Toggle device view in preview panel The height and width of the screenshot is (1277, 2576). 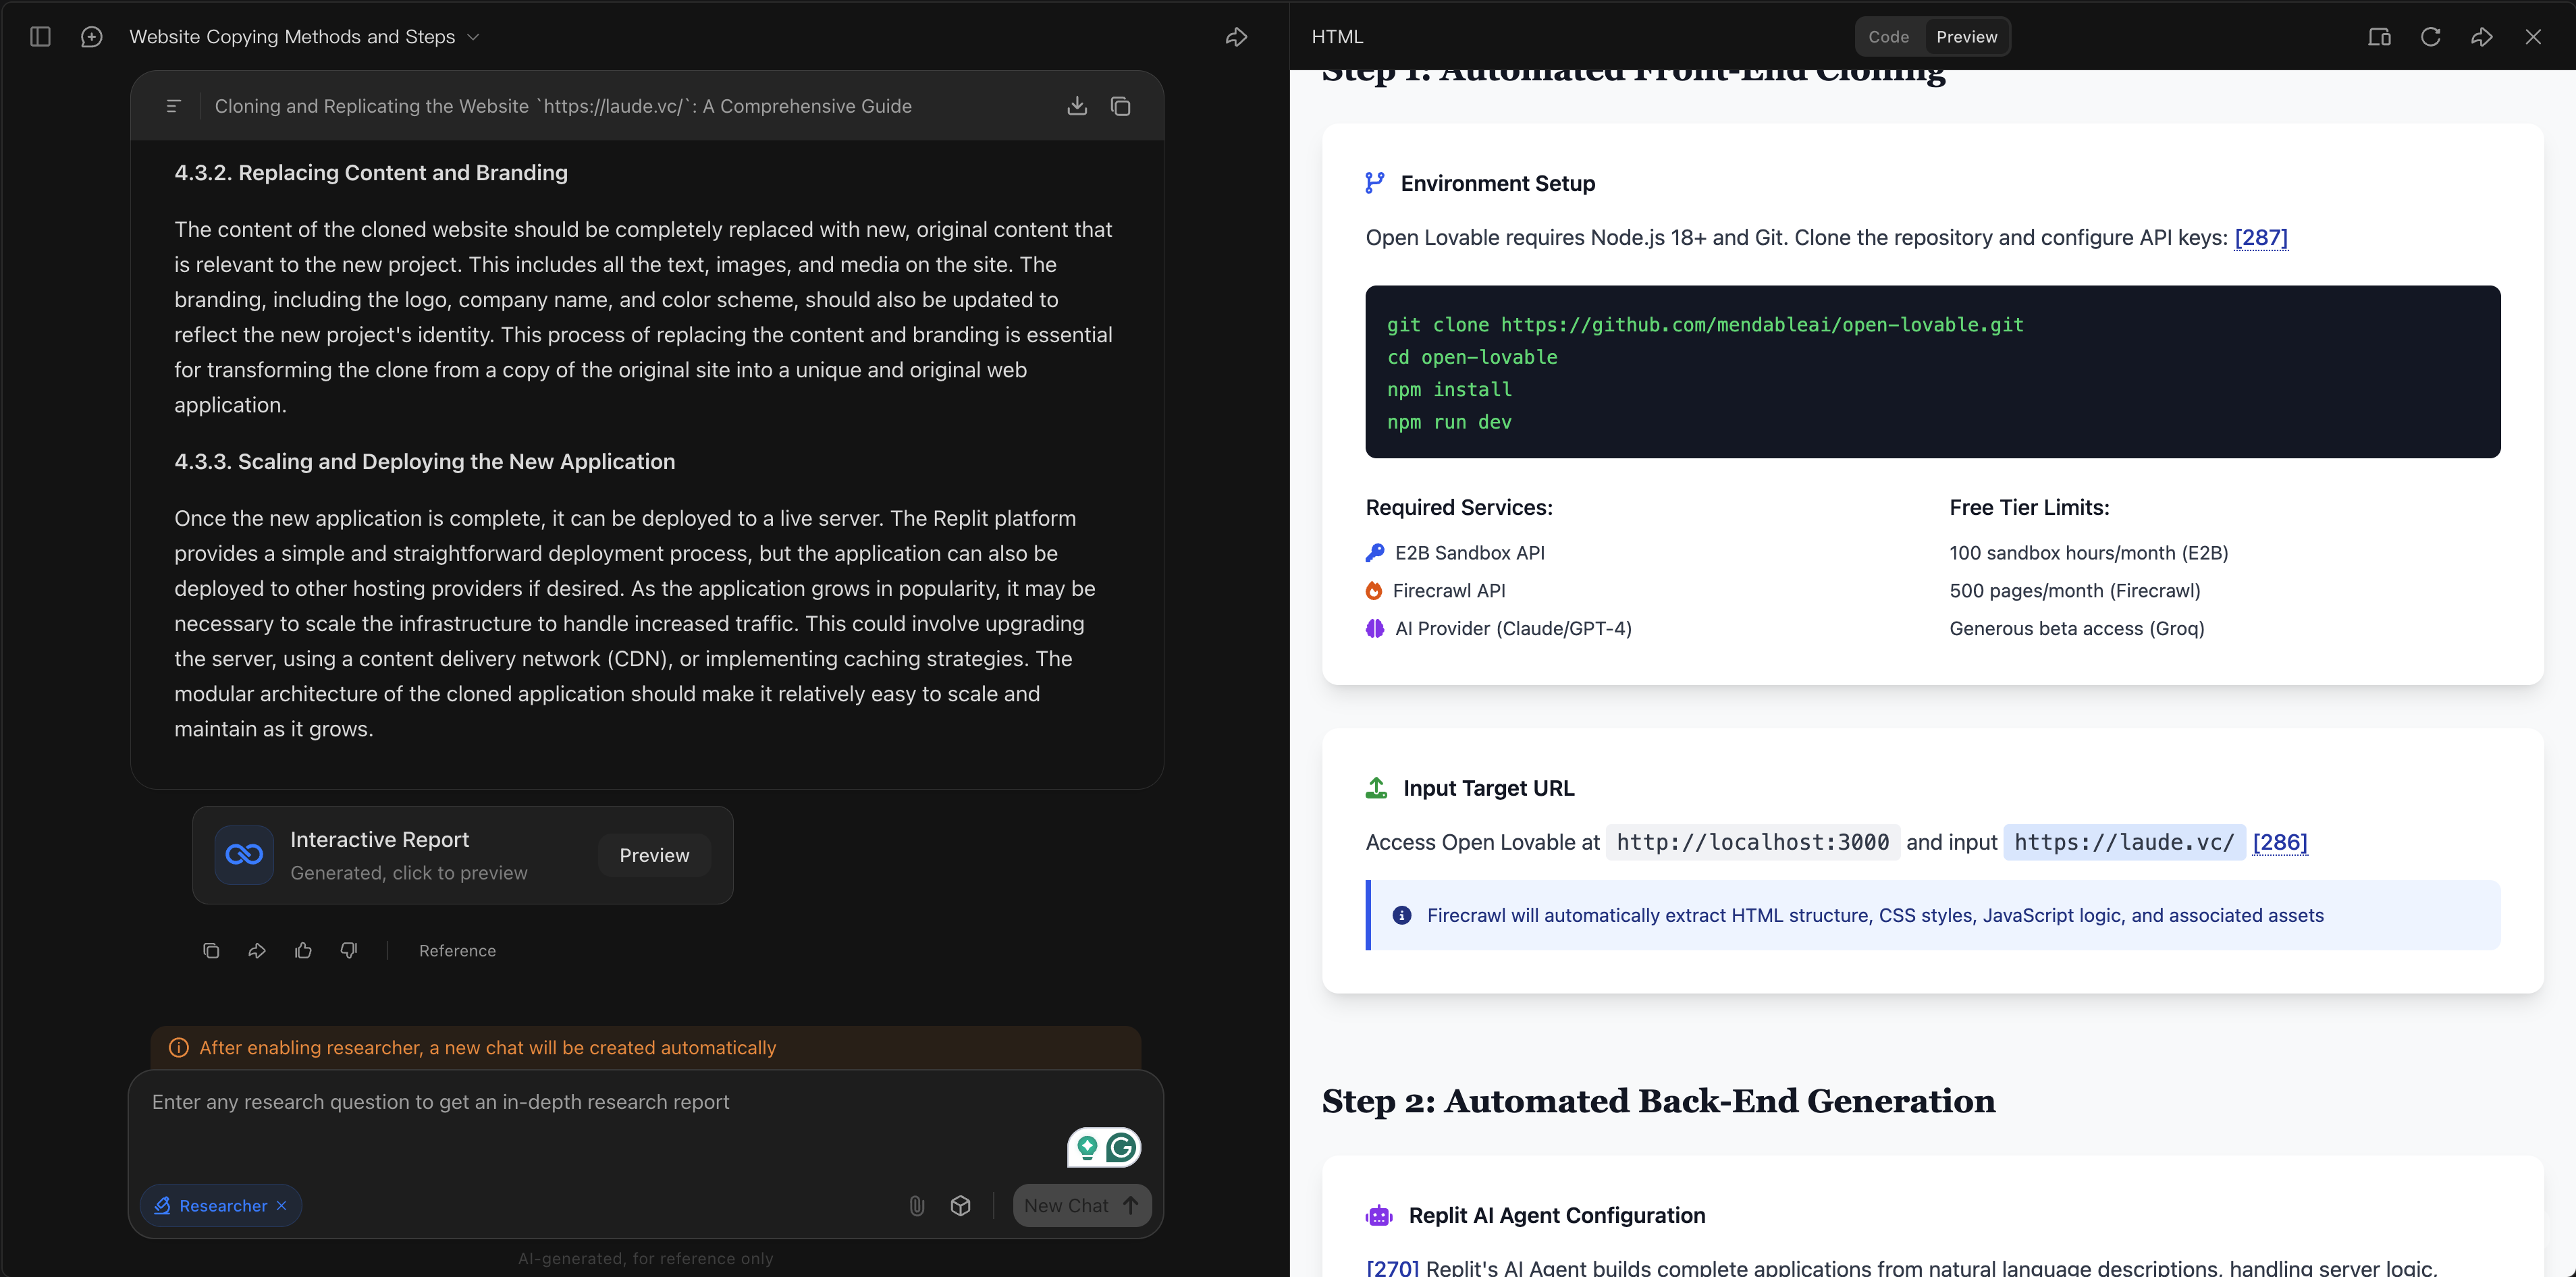[2379, 37]
